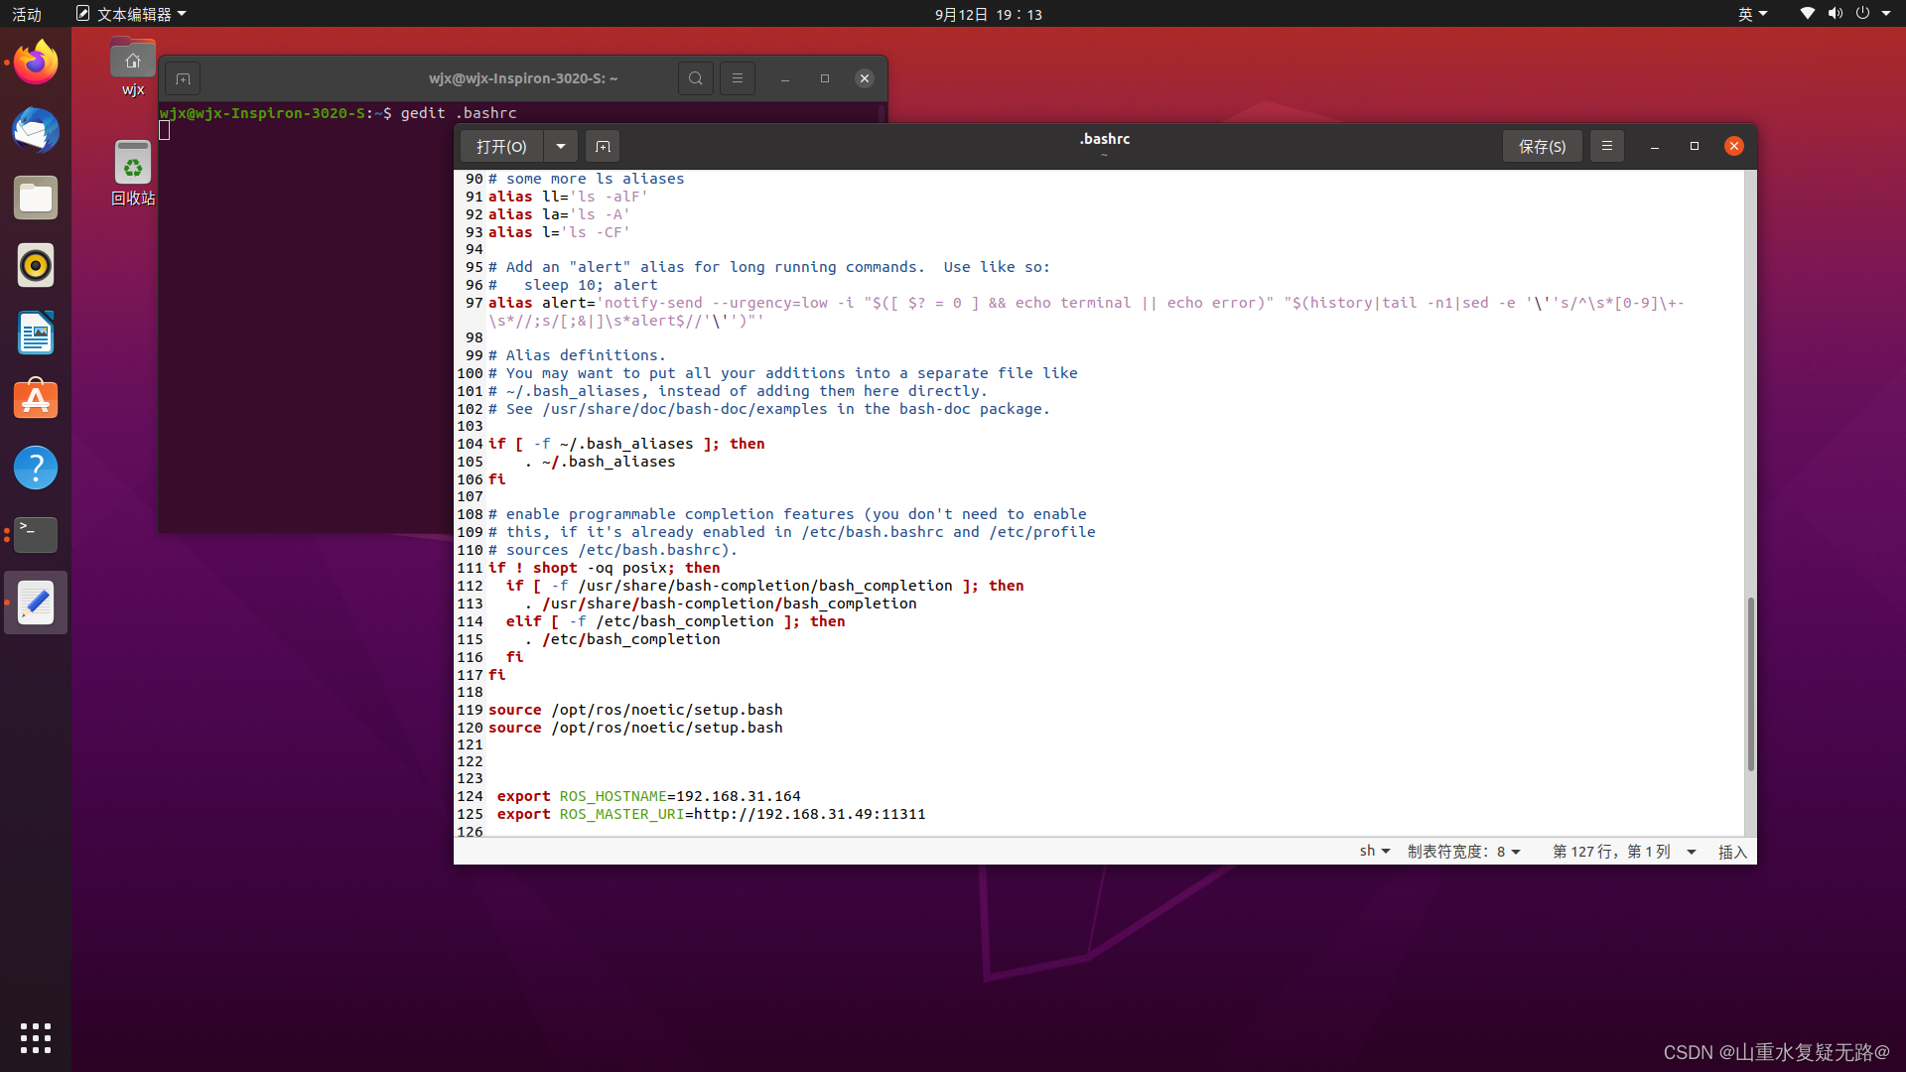Click line 93 alias l text
This screenshot has width=1906, height=1072.
559,232
